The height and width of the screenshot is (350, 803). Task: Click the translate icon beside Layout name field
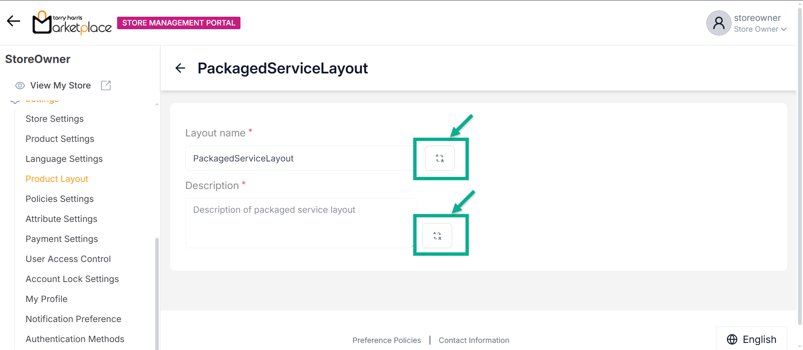[440, 158]
